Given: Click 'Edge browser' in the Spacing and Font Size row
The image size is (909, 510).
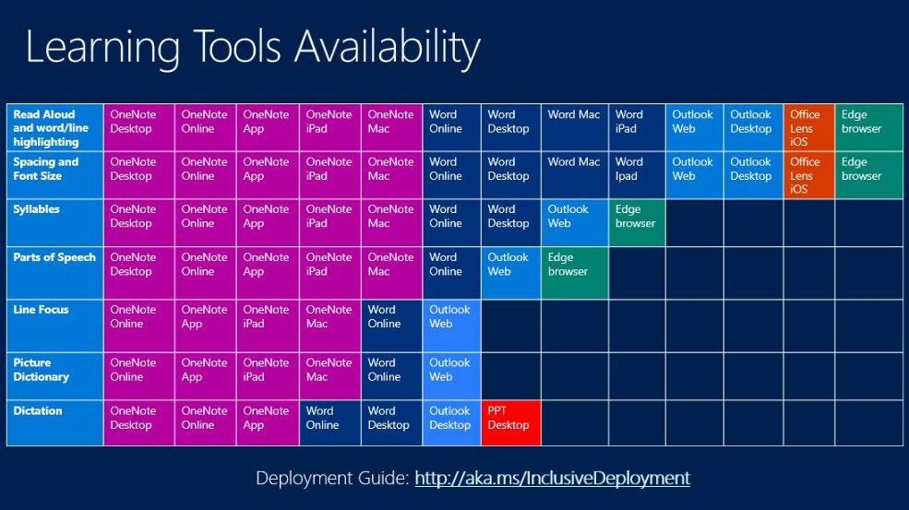Looking at the screenshot, I should coord(869,175).
